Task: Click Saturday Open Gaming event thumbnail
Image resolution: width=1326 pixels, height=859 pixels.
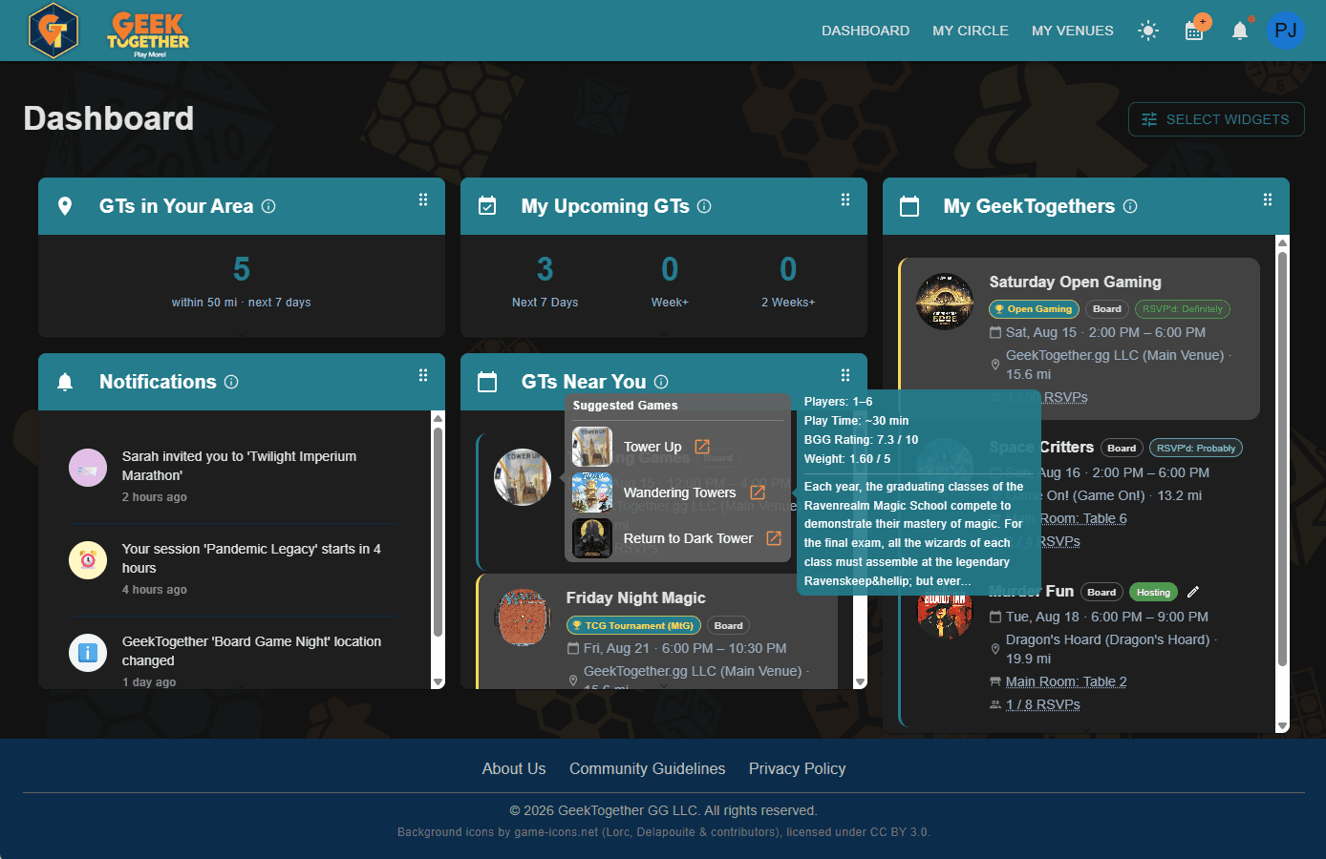Action: click(x=944, y=302)
